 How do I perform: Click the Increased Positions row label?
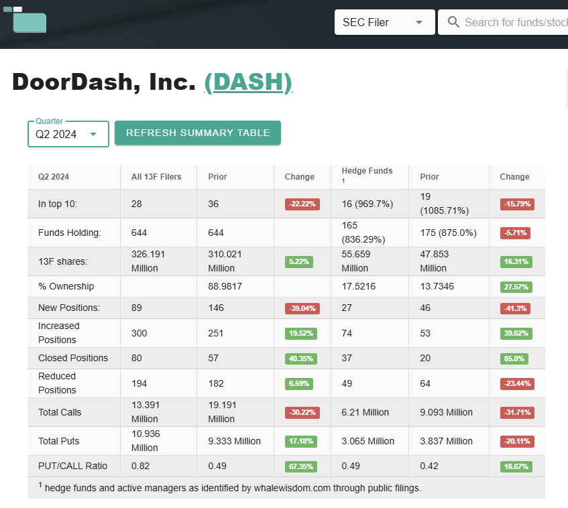[x=59, y=333]
